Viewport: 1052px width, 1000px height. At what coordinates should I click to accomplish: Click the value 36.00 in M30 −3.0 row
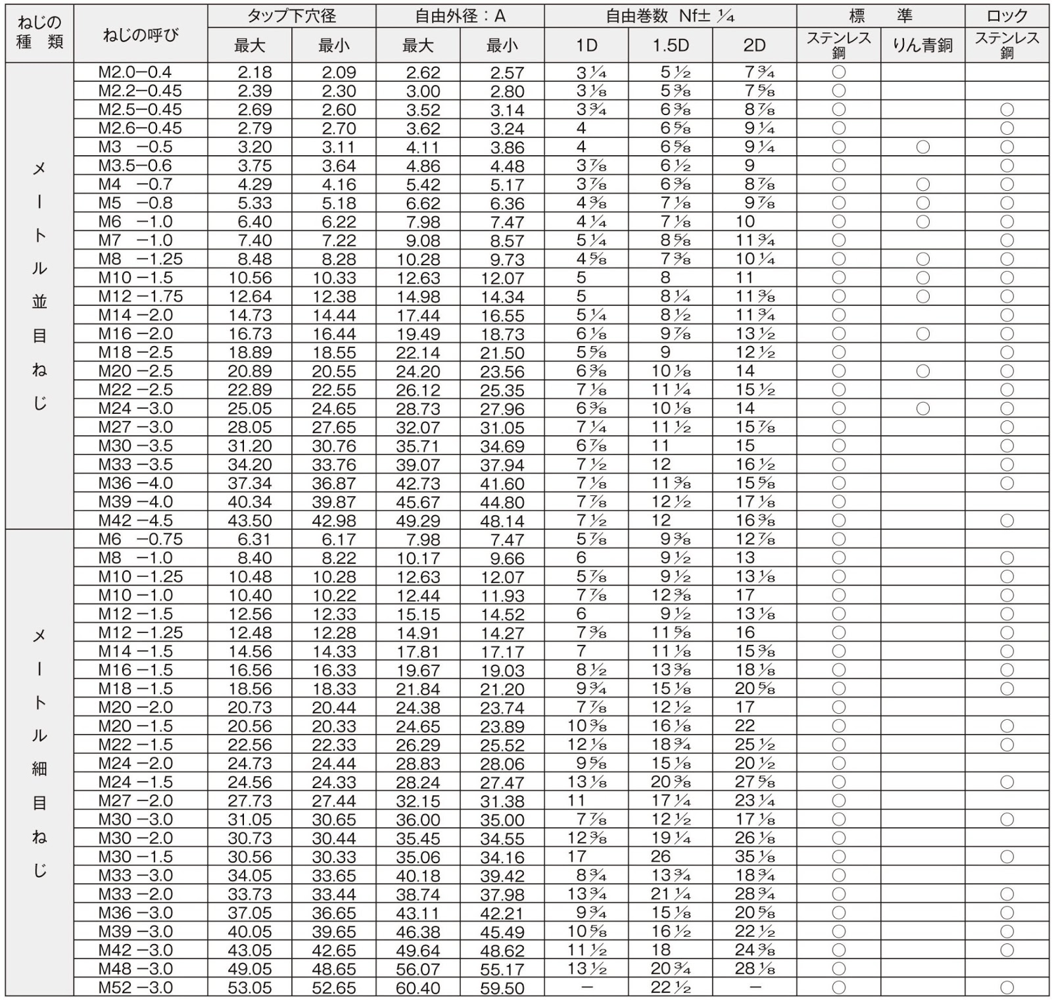pos(418,820)
